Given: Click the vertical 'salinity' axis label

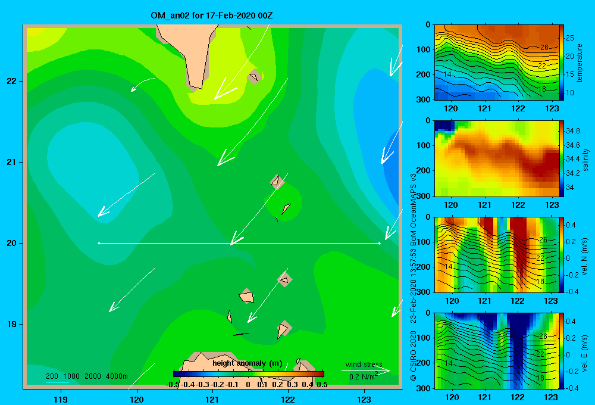Looking at the screenshot, I should 585,160.
